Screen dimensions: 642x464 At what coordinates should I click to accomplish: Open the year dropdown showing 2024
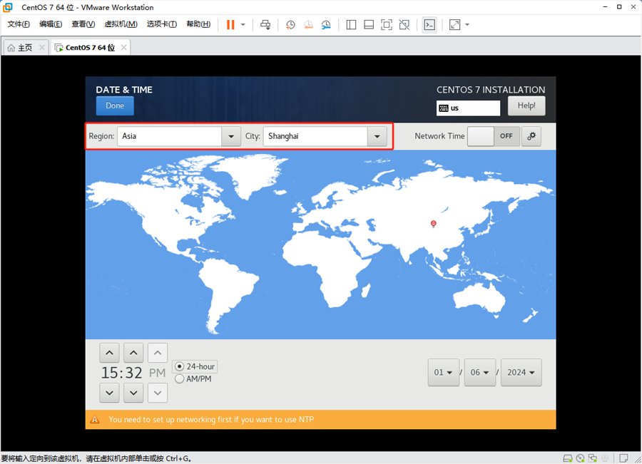(x=521, y=372)
